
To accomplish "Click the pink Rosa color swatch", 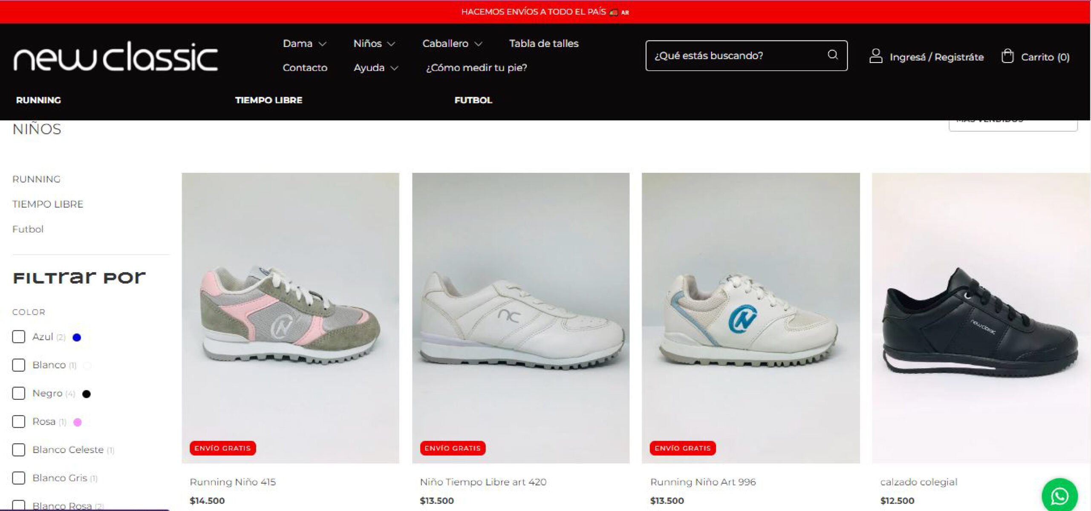I will [x=78, y=422].
